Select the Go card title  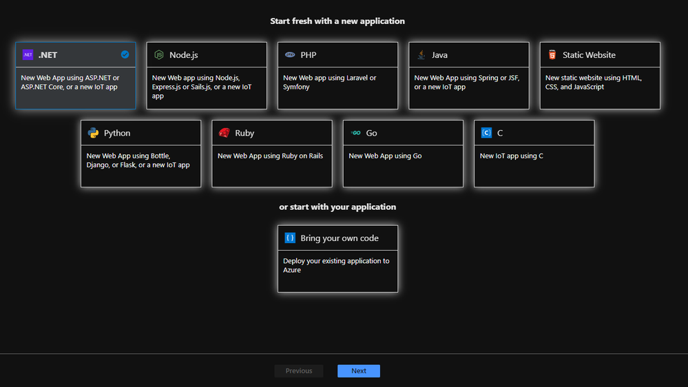(372, 133)
